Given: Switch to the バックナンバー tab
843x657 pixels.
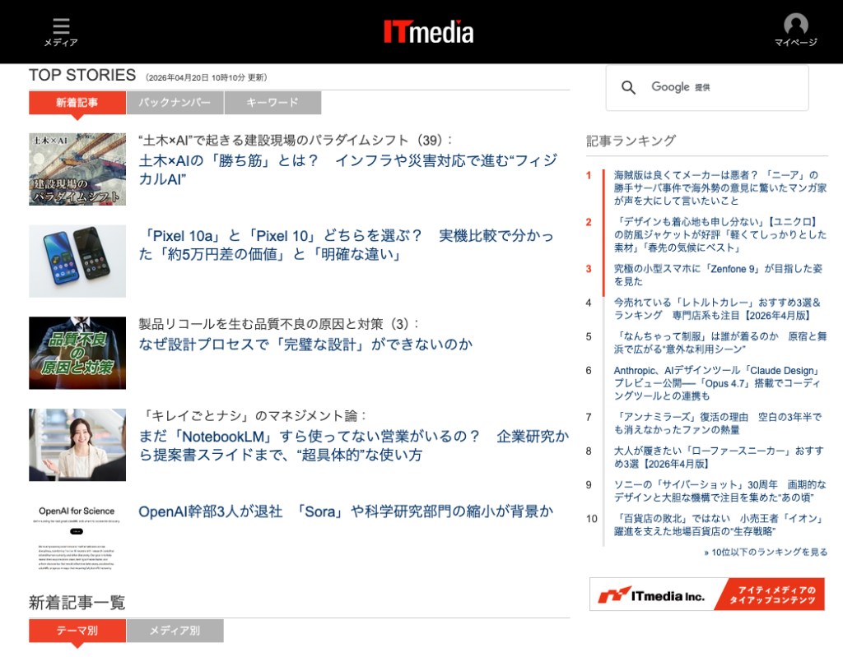Looking at the screenshot, I should point(175,103).
